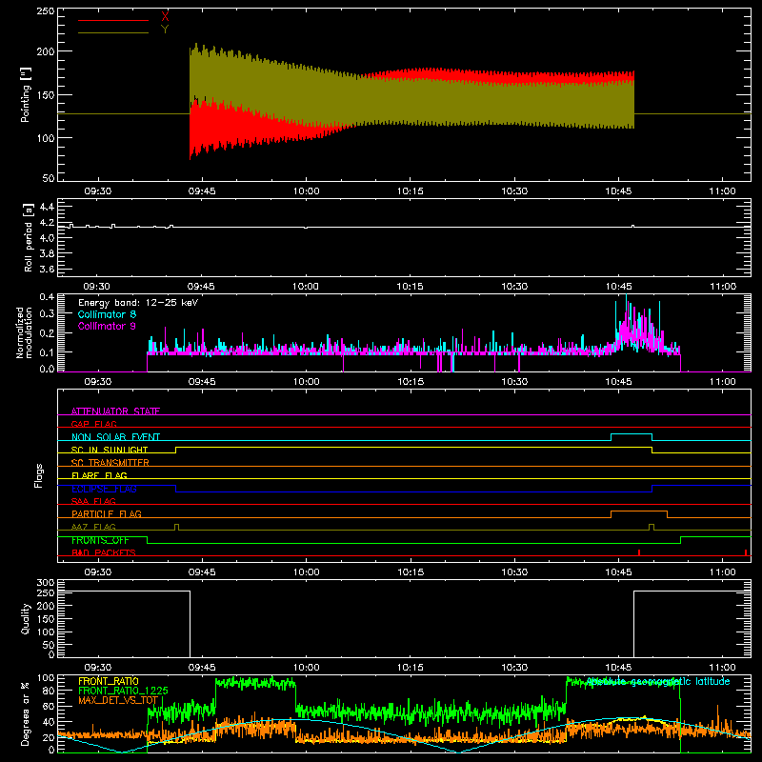Click the 3.6 tick on Roll period axis
The height and width of the screenshot is (762, 762).
47,269
